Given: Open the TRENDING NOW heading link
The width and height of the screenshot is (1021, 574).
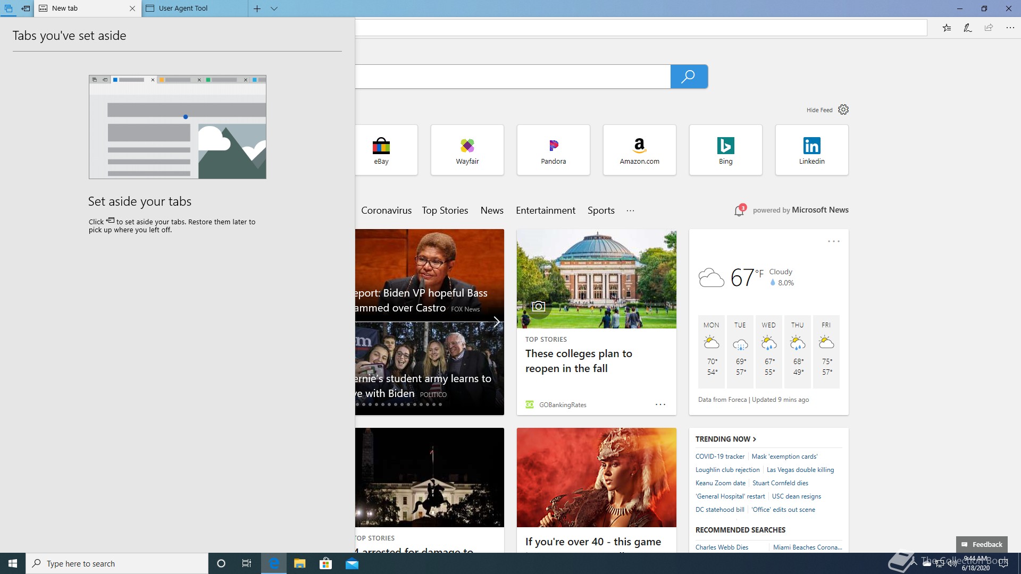Looking at the screenshot, I should pos(725,439).
